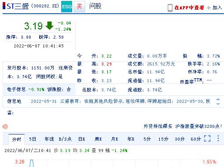Open the 电子信息 sector link
This screenshot has height=167, width=224.
[16, 89]
